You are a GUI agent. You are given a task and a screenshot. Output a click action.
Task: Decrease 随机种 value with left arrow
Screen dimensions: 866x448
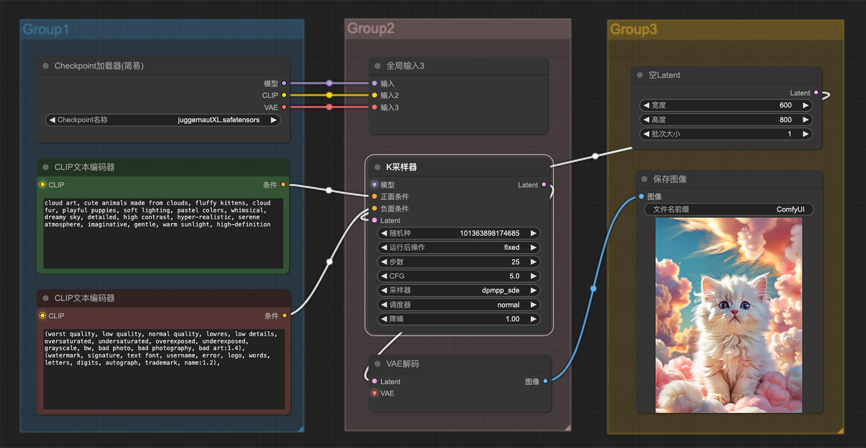coord(384,233)
